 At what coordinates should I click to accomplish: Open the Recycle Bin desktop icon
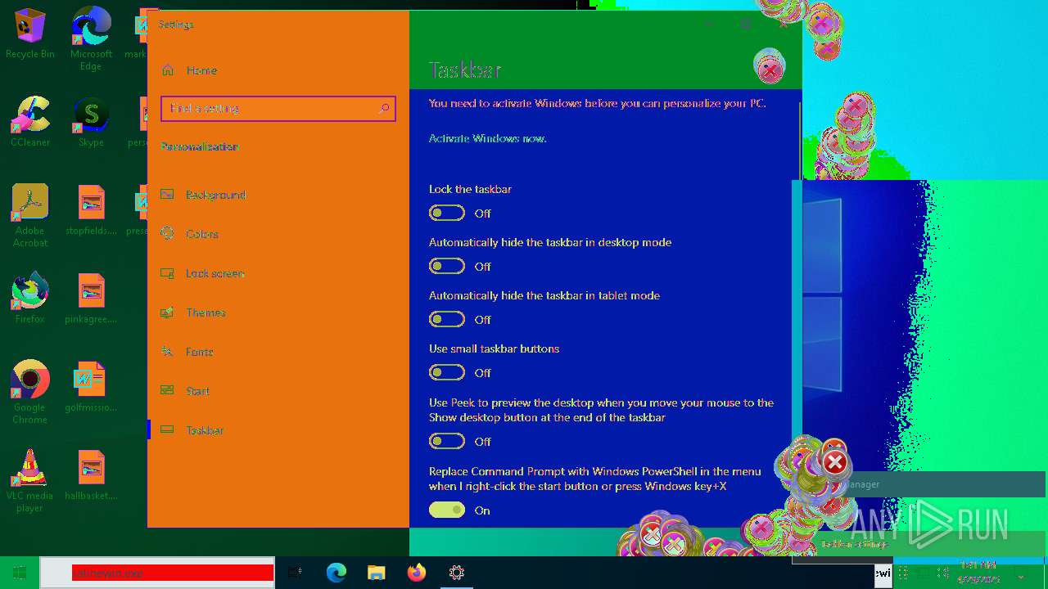pos(29,34)
